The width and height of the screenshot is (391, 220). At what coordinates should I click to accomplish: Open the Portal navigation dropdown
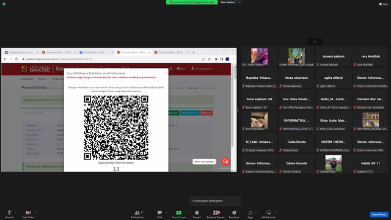pos(42,79)
